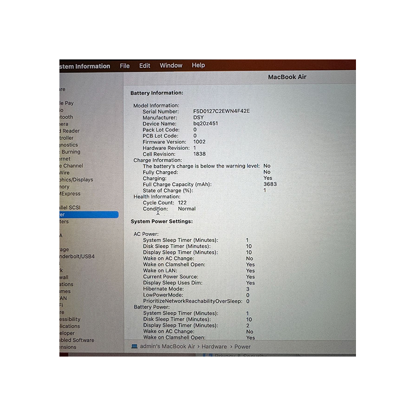Click State of Charge (%) label
This screenshot has width=416, height=416.
coord(168,191)
